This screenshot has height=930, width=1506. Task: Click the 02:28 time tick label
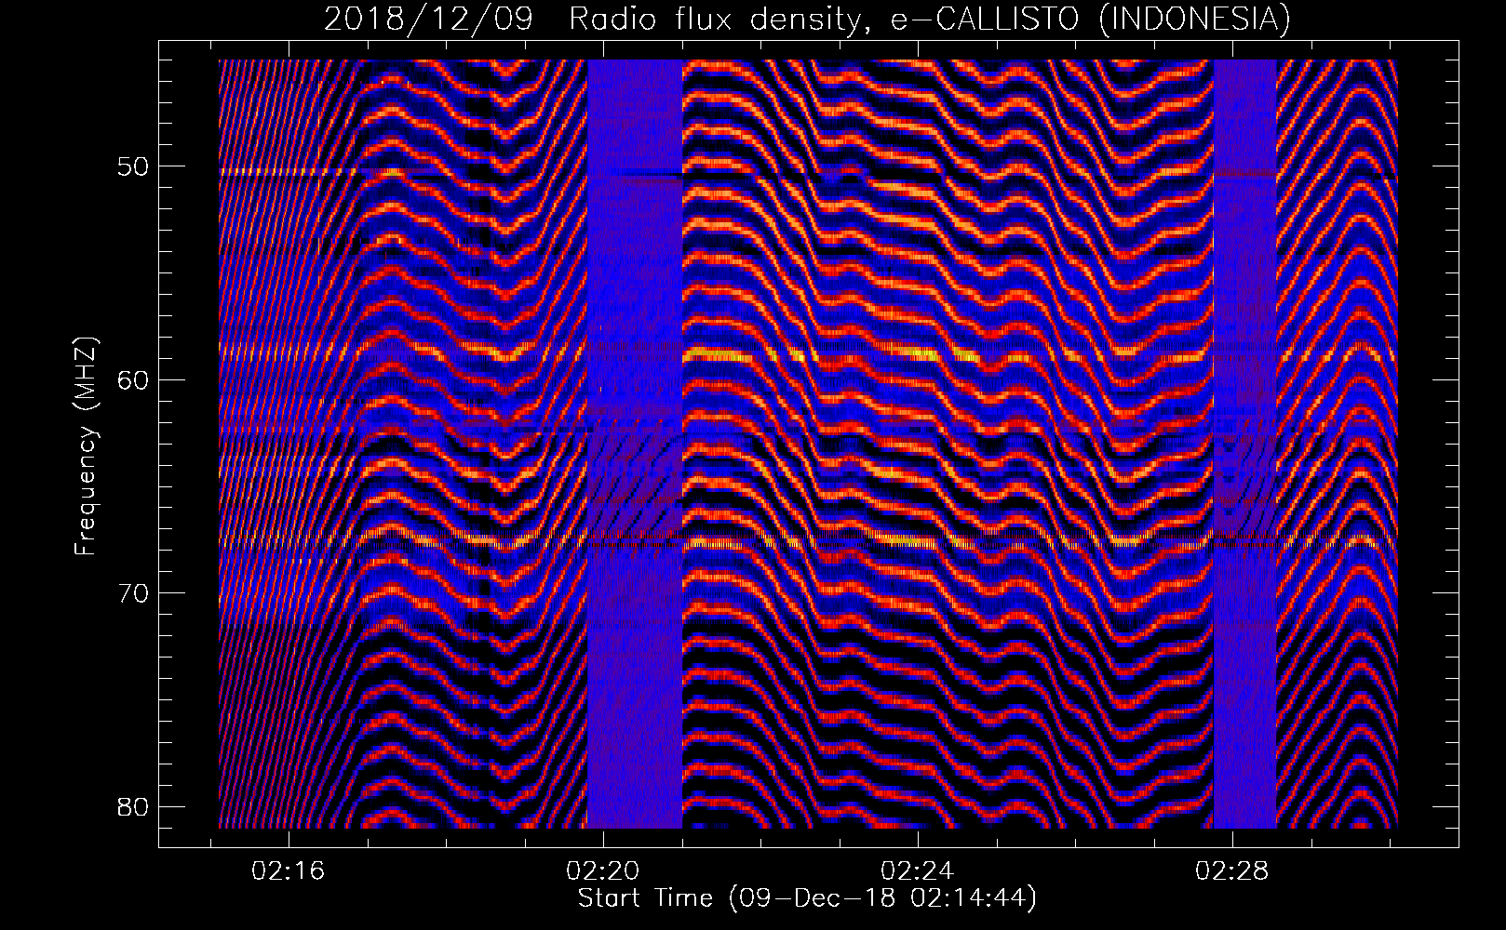coord(1232,871)
